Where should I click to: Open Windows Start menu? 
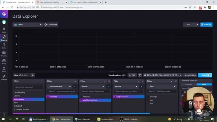click(x=3, y=119)
